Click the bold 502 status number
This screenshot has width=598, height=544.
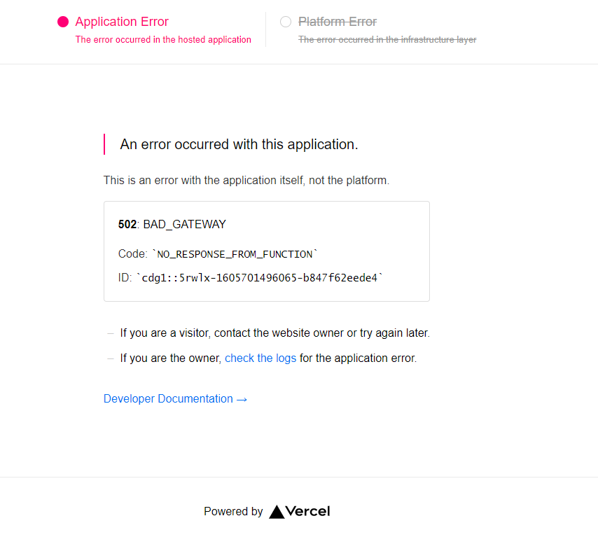click(127, 224)
